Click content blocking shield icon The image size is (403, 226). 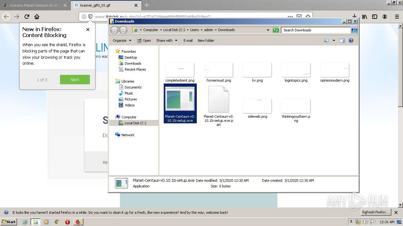(x=90, y=17)
